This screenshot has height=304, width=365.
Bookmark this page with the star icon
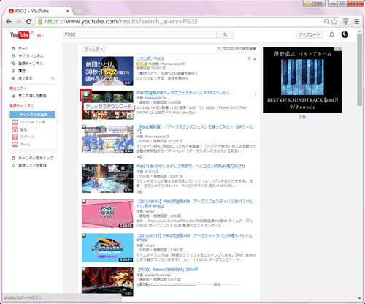[x=334, y=22]
